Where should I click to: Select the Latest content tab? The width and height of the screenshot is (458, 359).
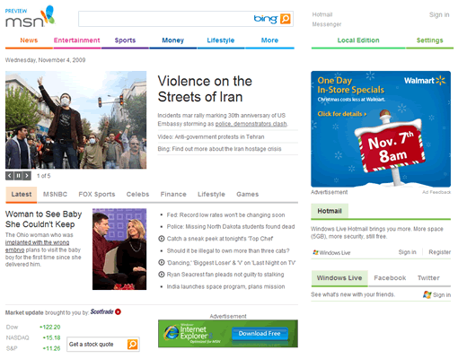coord(22,195)
